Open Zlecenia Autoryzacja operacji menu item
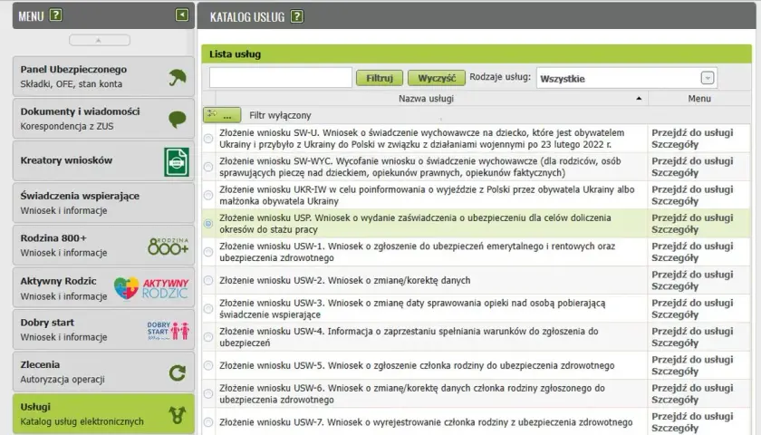Image resolution: width=761 pixels, height=435 pixels. pos(103,372)
